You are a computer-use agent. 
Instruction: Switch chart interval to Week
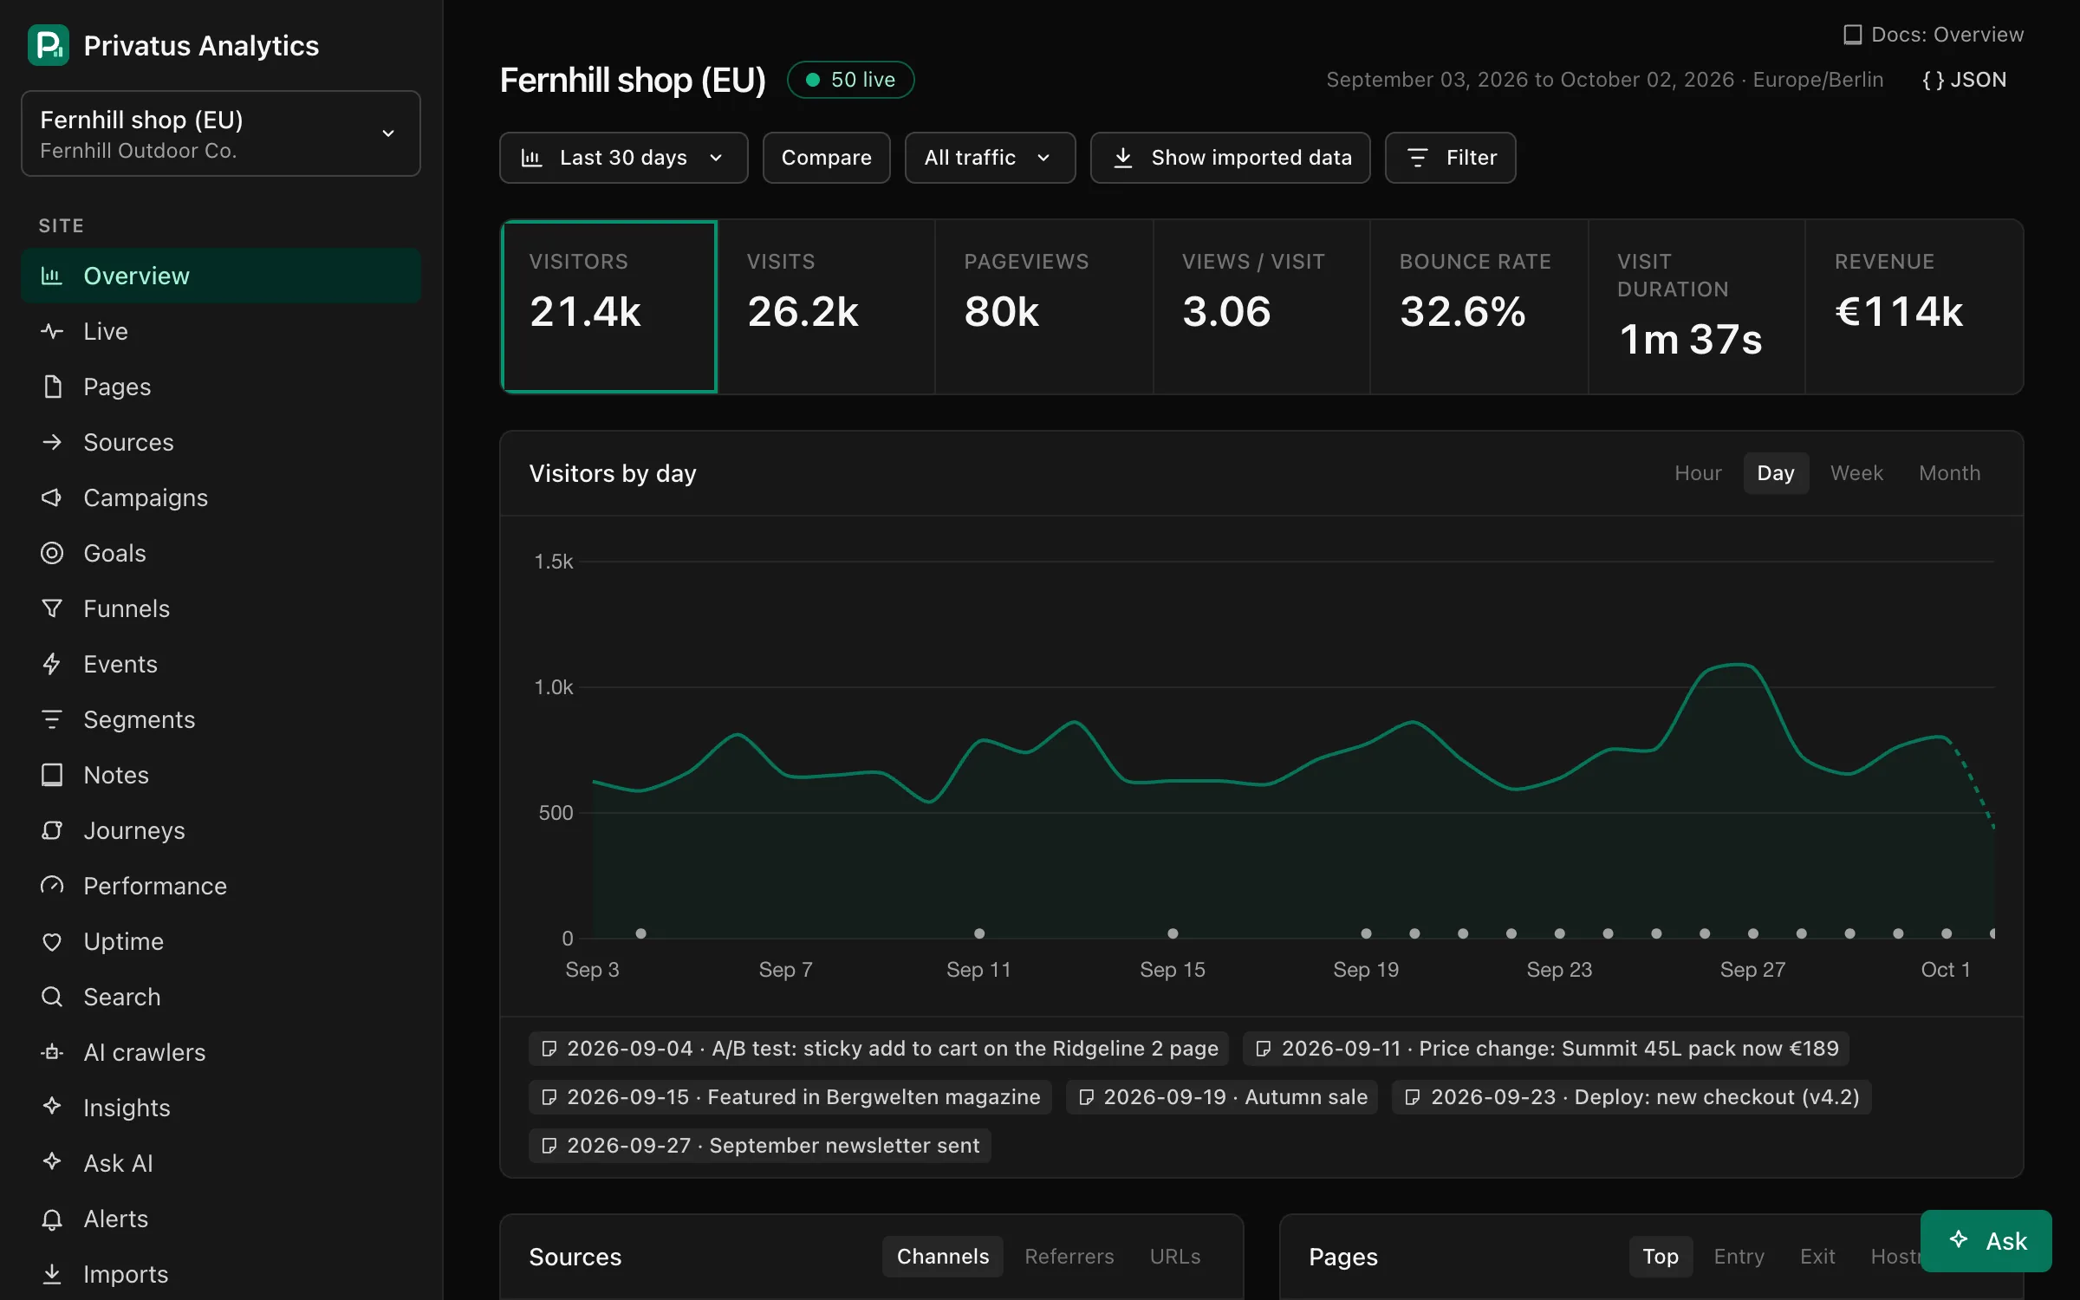click(x=1856, y=473)
